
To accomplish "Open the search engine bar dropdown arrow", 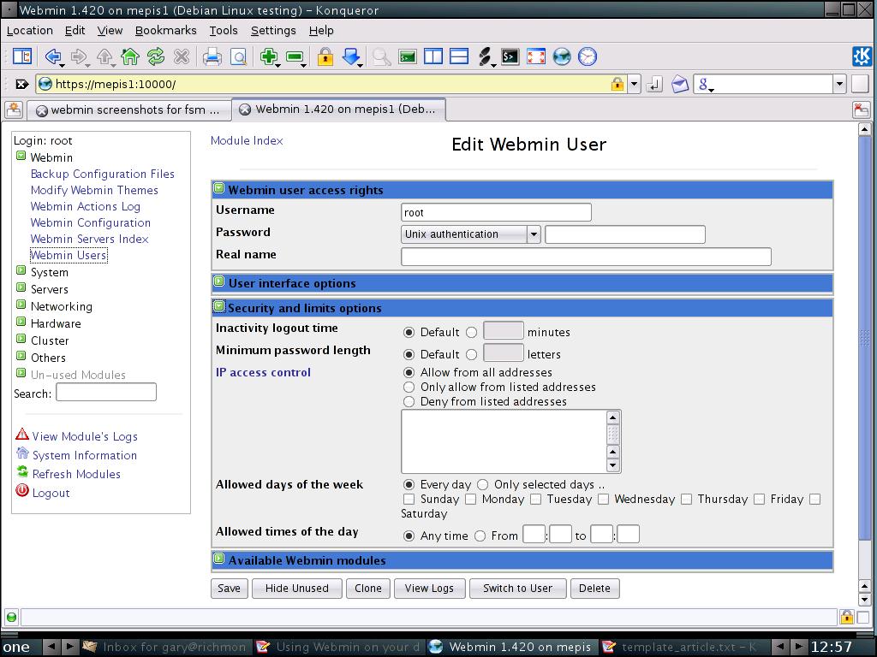I will point(839,85).
